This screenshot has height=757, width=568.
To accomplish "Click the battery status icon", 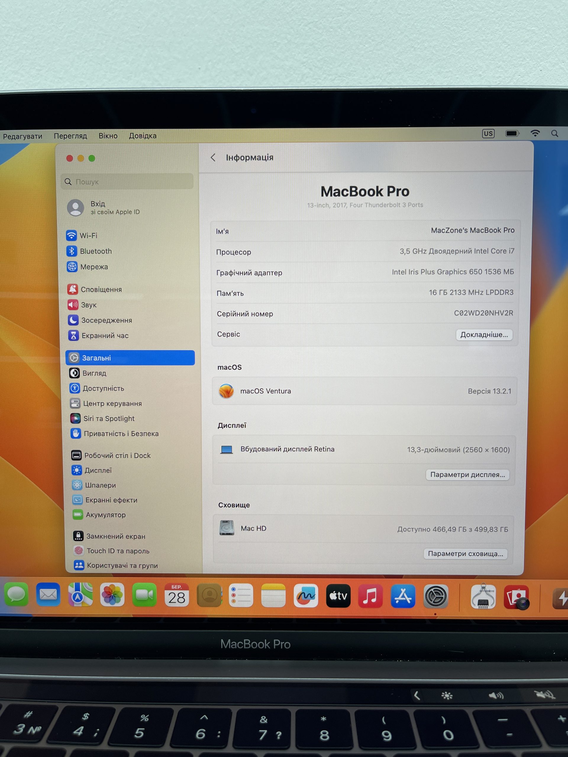I will (512, 133).
